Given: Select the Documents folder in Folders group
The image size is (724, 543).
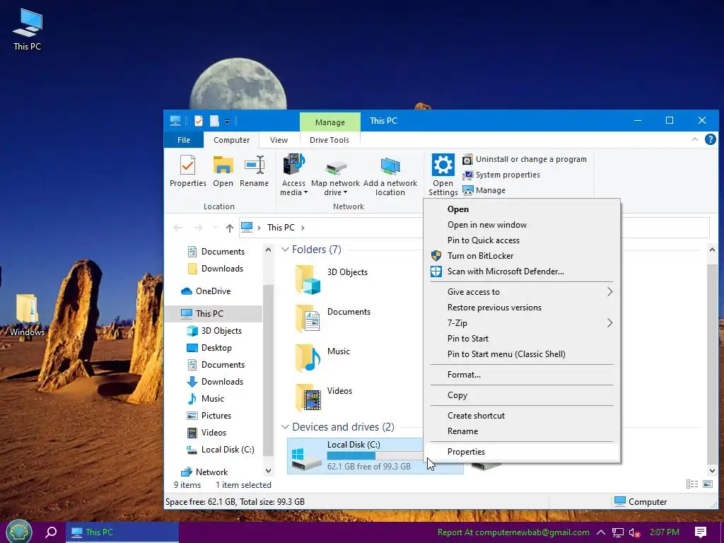Looking at the screenshot, I should click(x=332, y=318).
